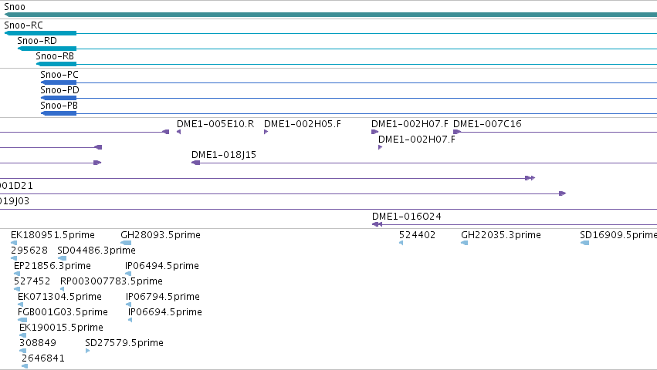Select the Snoo-RB transcript label
This screenshot has height=370, width=657.
55,56
